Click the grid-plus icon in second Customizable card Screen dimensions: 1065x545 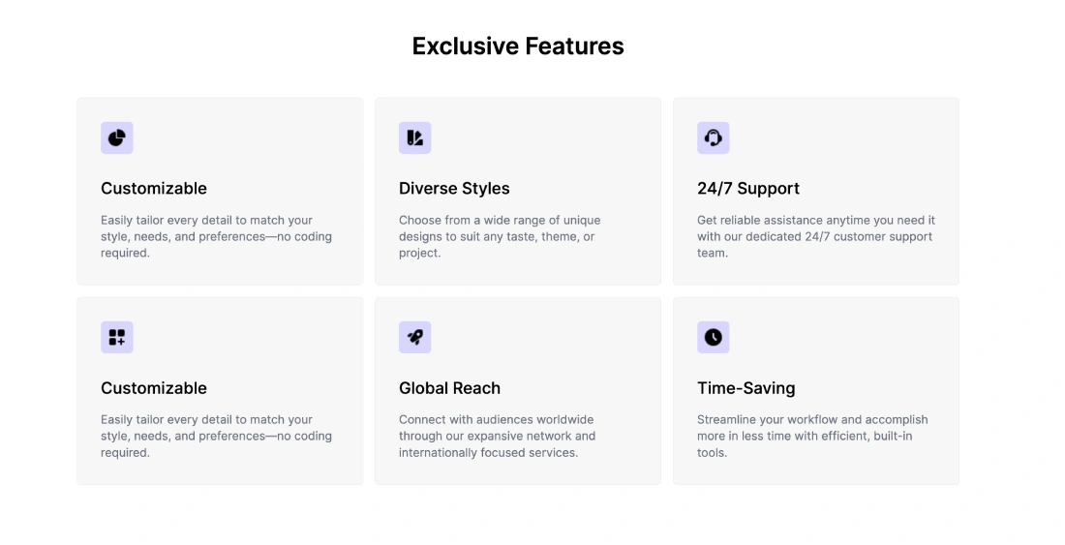tap(117, 337)
